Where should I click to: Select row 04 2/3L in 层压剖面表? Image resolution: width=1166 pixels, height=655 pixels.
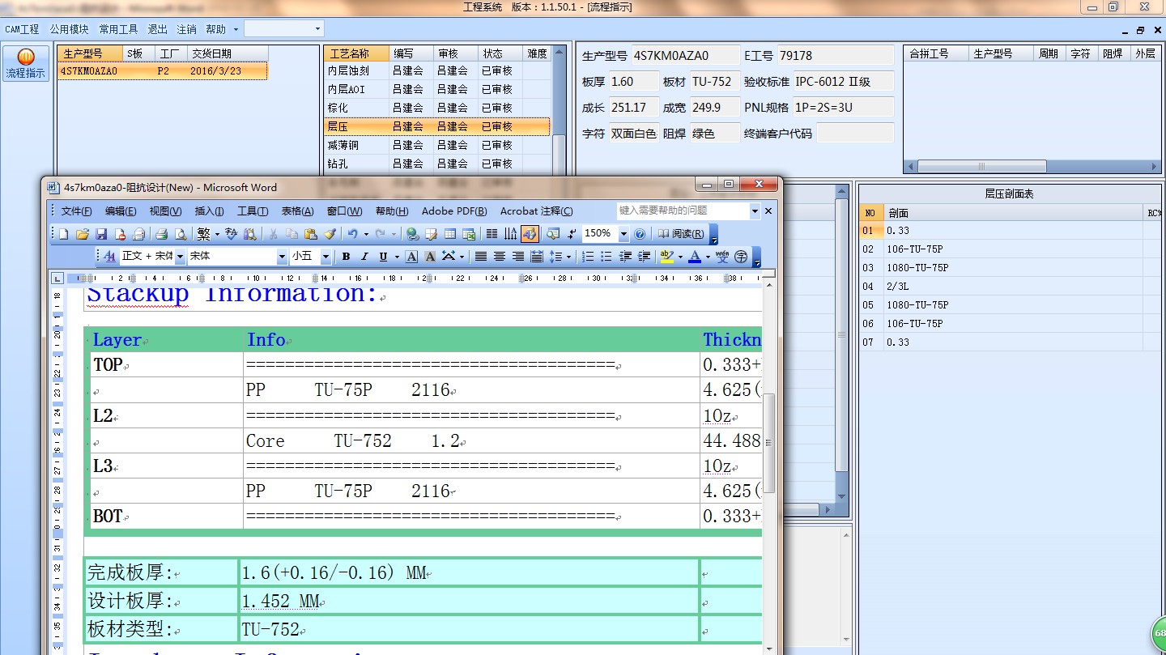click(1011, 287)
